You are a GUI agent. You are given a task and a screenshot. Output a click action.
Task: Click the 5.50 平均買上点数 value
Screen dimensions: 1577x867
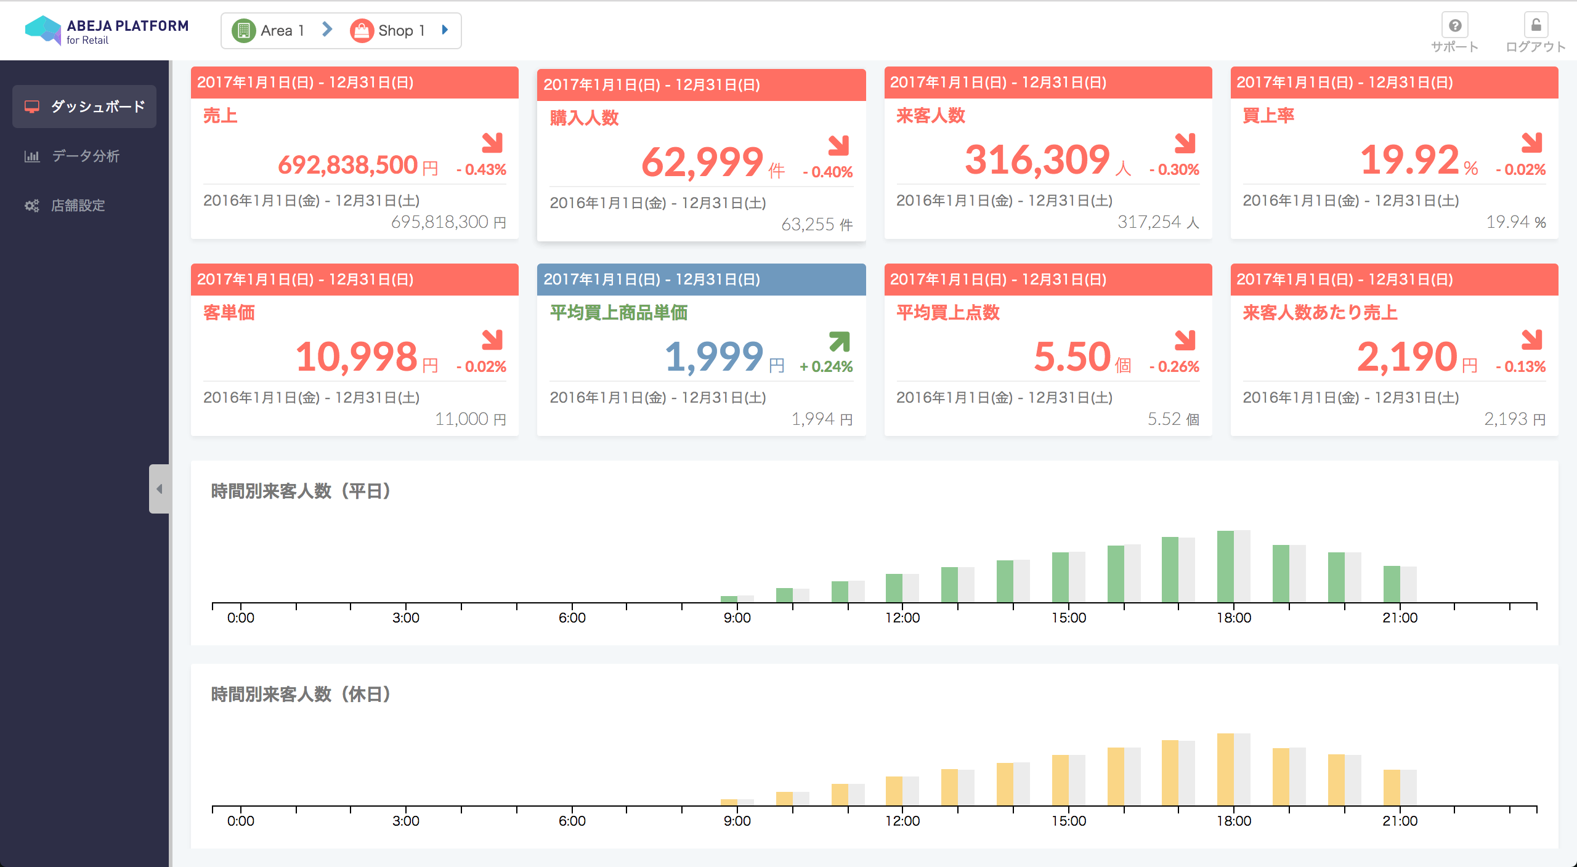[x=1072, y=357]
